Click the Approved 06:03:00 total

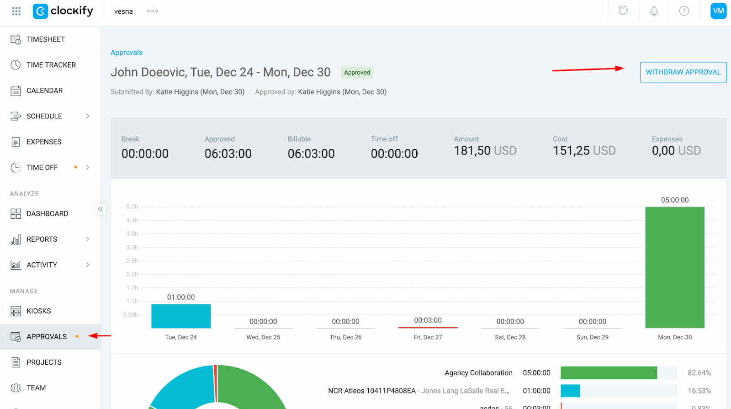tap(228, 154)
